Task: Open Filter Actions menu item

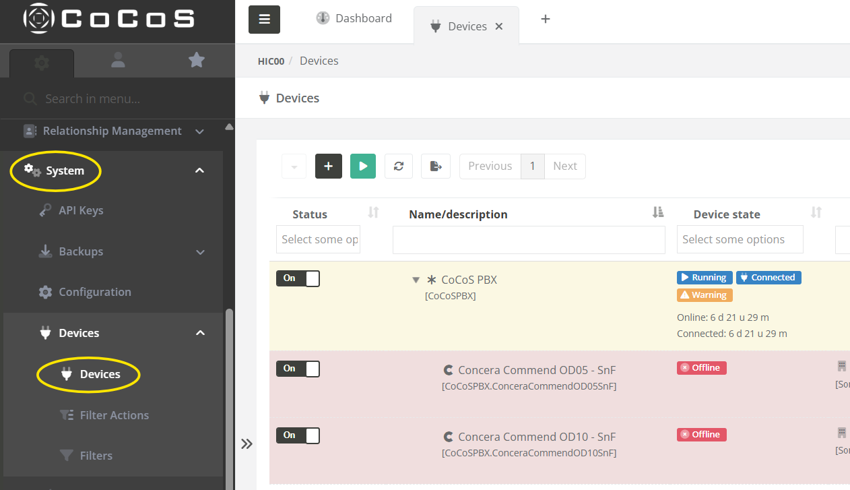Action: [x=114, y=415]
